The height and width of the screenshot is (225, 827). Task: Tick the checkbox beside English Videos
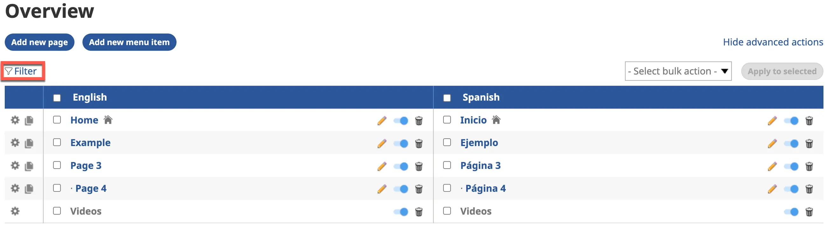(x=57, y=211)
